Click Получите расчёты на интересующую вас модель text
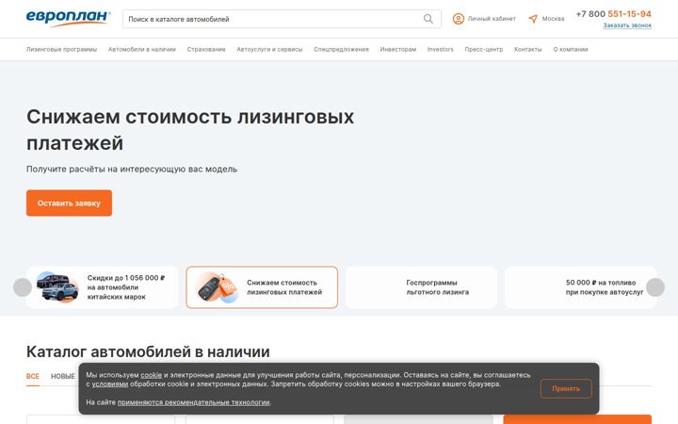This screenshot has height=424, width=678. (x=132, y=170)
